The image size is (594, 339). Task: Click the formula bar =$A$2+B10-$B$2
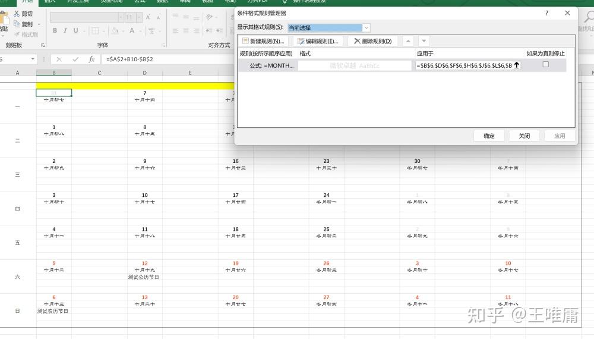129,59
